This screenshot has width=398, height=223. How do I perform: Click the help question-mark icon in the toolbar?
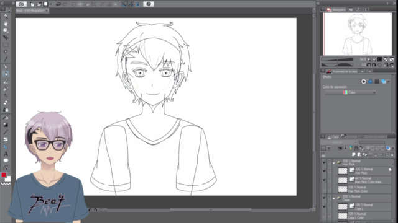[149, 4]
